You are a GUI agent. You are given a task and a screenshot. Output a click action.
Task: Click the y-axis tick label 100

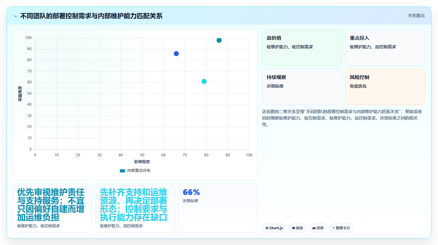(x=28, y=38)
